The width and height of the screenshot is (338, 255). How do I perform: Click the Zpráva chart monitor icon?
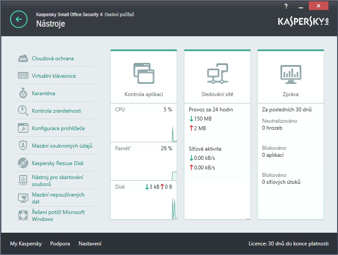290,73
